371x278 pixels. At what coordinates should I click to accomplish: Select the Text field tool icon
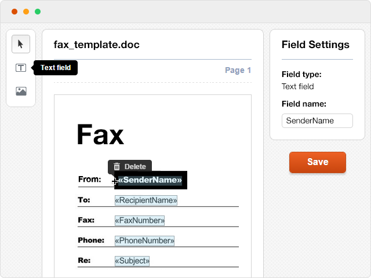[x=21, y=68]
